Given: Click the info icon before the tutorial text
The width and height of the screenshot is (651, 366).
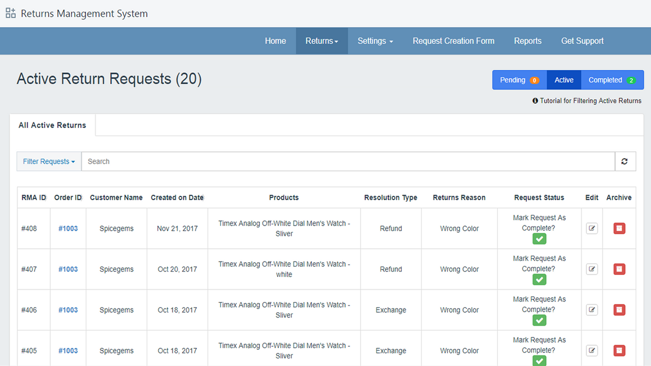Looking at the screenshot, I should pos(535,101).
